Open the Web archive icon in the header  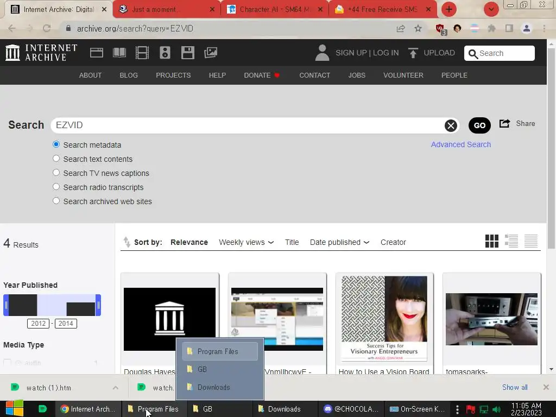coord(97,53)
